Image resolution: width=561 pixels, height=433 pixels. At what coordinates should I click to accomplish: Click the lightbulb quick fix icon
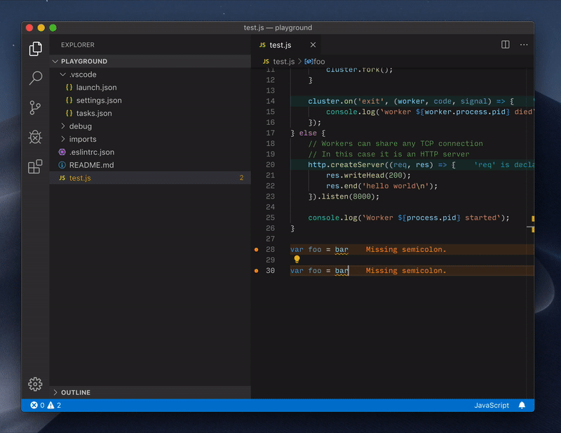coord(297,259)
